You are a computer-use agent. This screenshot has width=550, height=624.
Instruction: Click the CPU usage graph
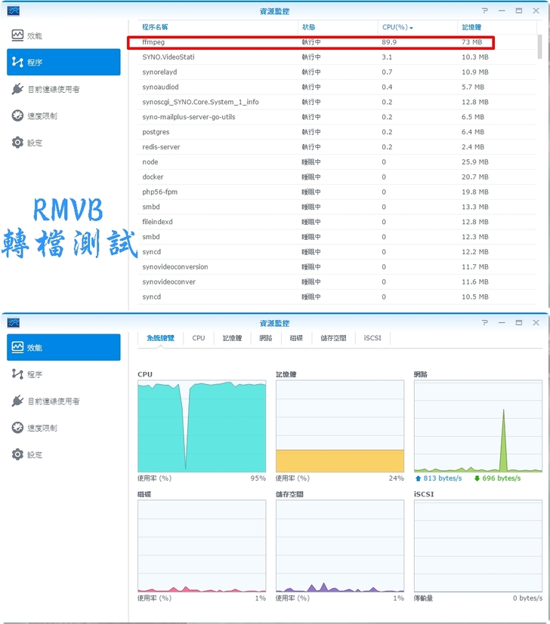(202, 426)
